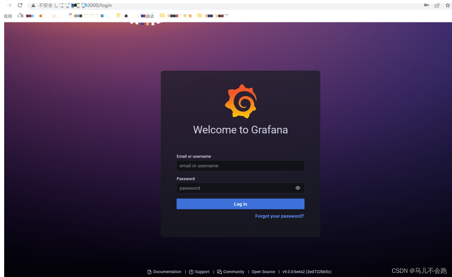Click the Password field label

(x=185, y=179)
